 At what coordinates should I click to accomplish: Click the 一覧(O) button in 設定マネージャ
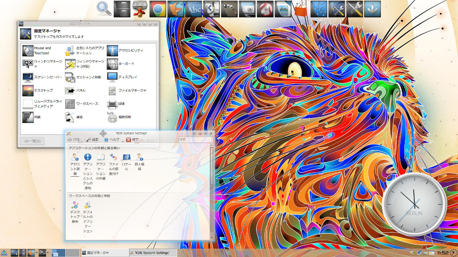click(32, 141)
